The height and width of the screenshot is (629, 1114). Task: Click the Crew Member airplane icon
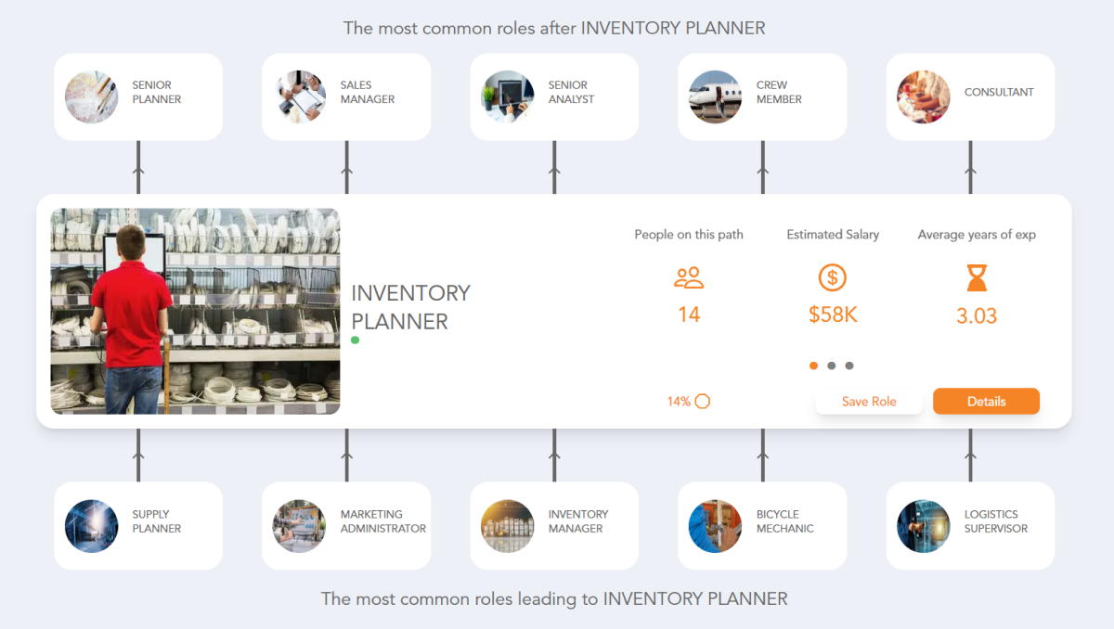pos(715,96)
